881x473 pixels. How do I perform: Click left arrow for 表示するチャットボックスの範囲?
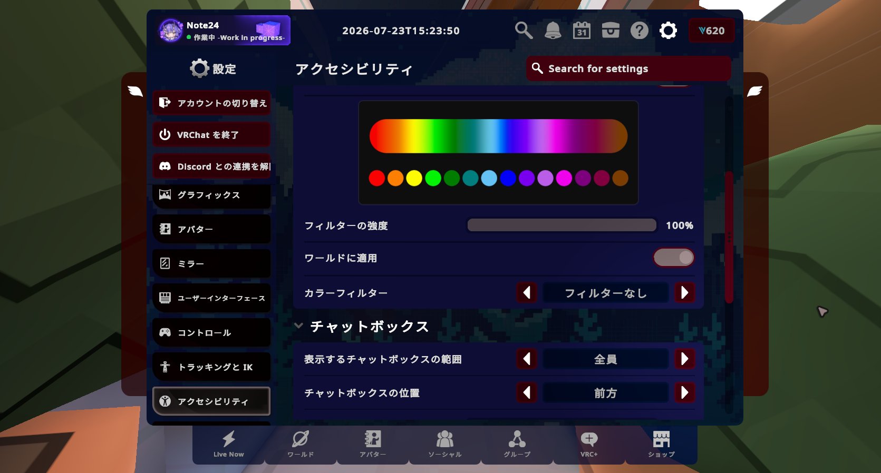click(x=527, y=359)
